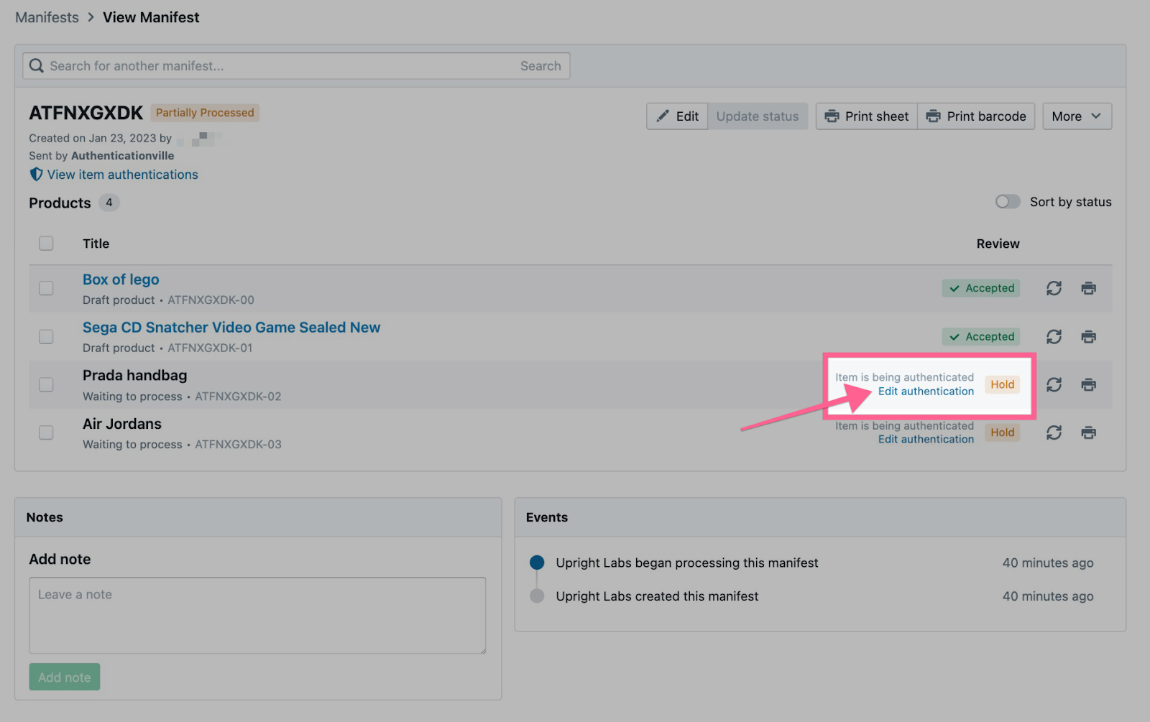Viewport: 1150px width, 722px height.
Task: Click printer icon for Box of lego row
Action: (1088, 288)
